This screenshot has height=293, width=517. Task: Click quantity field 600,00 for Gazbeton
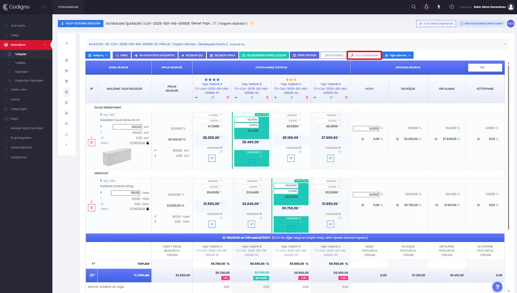[x=127, y=127]
